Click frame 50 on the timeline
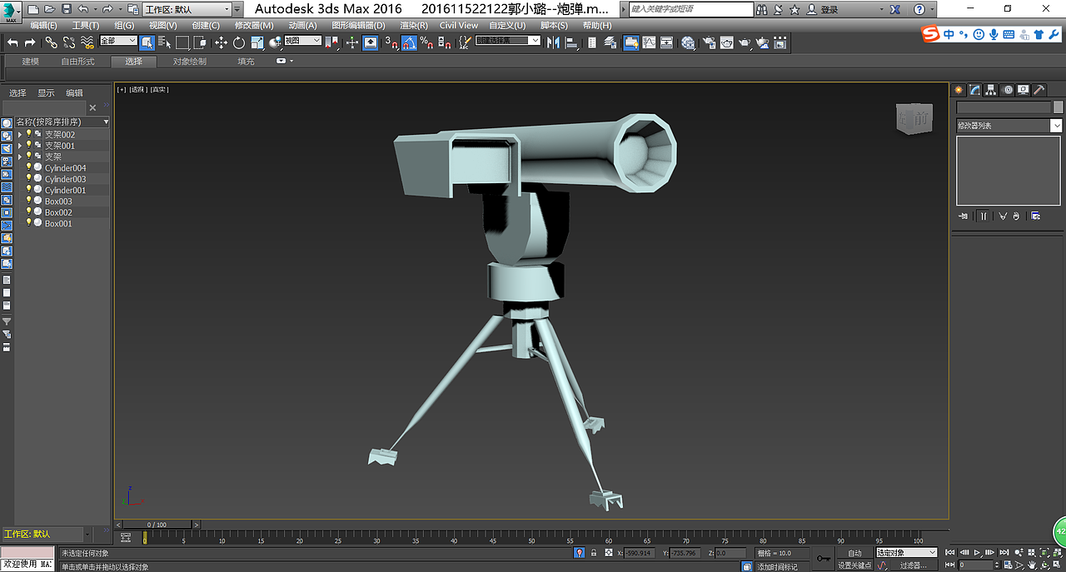 (532, 537)
